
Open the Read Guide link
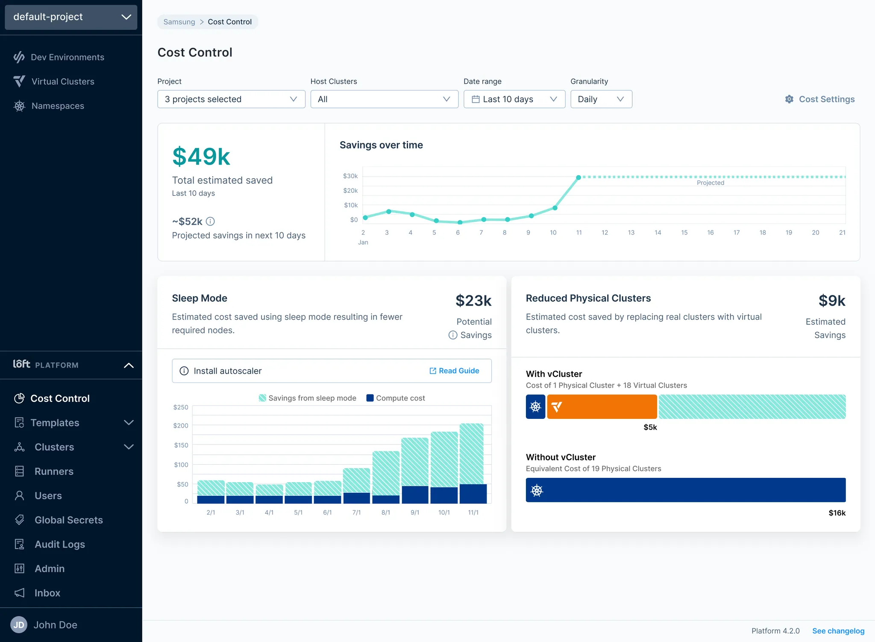coord(454,371)
